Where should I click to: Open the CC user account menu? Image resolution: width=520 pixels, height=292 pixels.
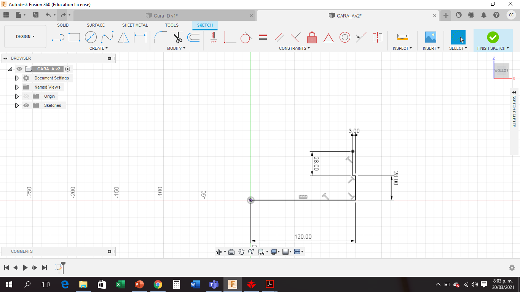[511, 15]
